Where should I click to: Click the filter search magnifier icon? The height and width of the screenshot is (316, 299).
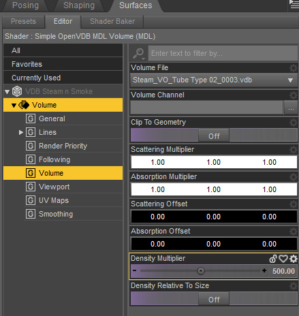(x=138, y=53)
